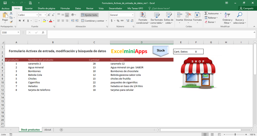257x136 pixels.
Task: Switch to the Fórmulas tab
Action: pyautogui.click(x=65, y=8)
